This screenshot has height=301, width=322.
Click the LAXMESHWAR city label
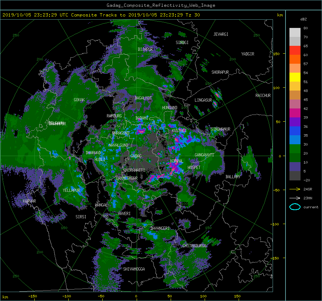[127, 178]
